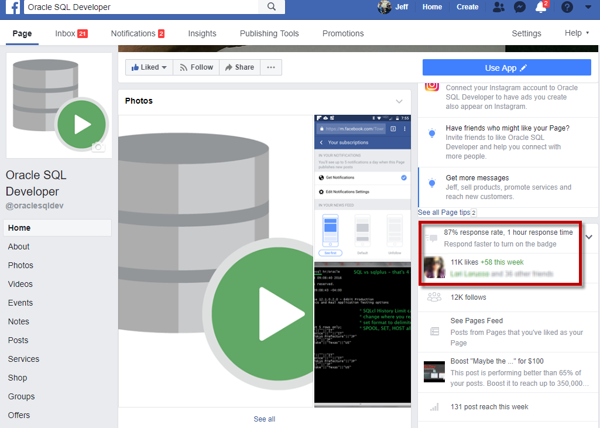600x428 pixels.
Task: Open Shop in the left sidebar
Action: tap(18, 378)
